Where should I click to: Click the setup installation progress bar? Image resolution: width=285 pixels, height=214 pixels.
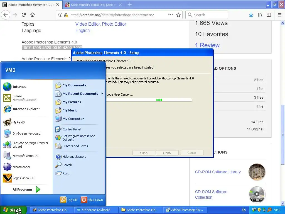click(x=149, y=100)
